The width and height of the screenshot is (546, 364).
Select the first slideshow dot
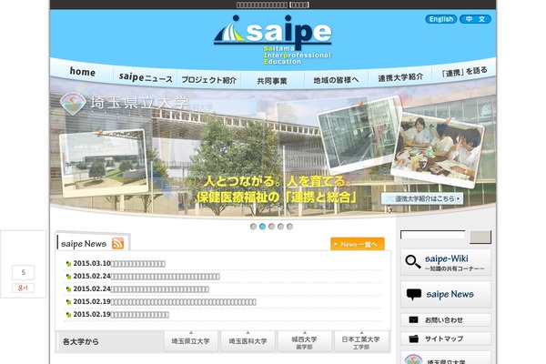pos(253,227)
